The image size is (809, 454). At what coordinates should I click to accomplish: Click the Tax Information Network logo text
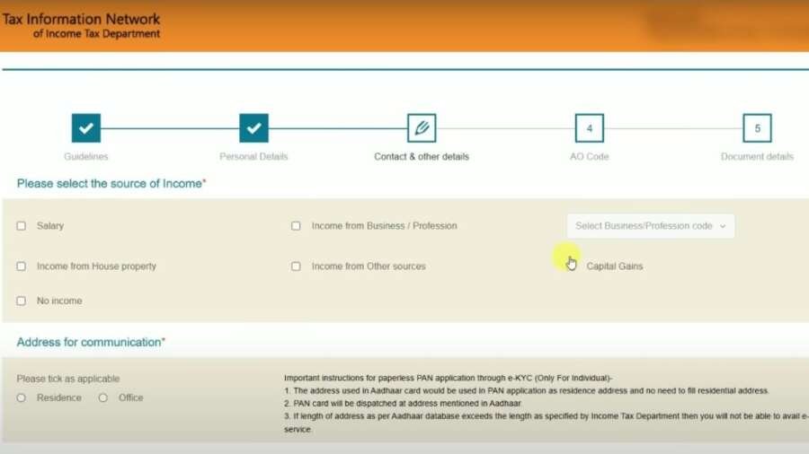click(x=82, y=26)
